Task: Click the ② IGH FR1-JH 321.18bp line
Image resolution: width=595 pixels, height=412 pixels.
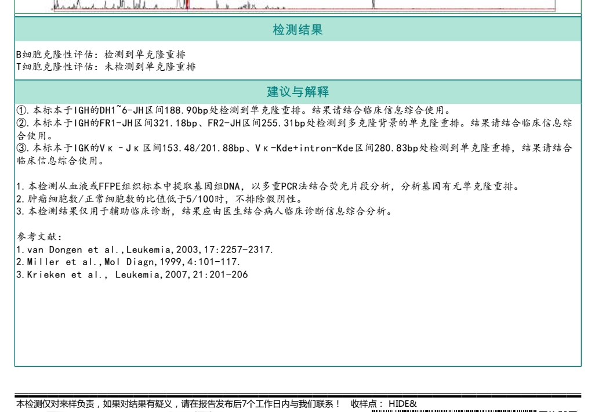Action: tap(294, 123)
